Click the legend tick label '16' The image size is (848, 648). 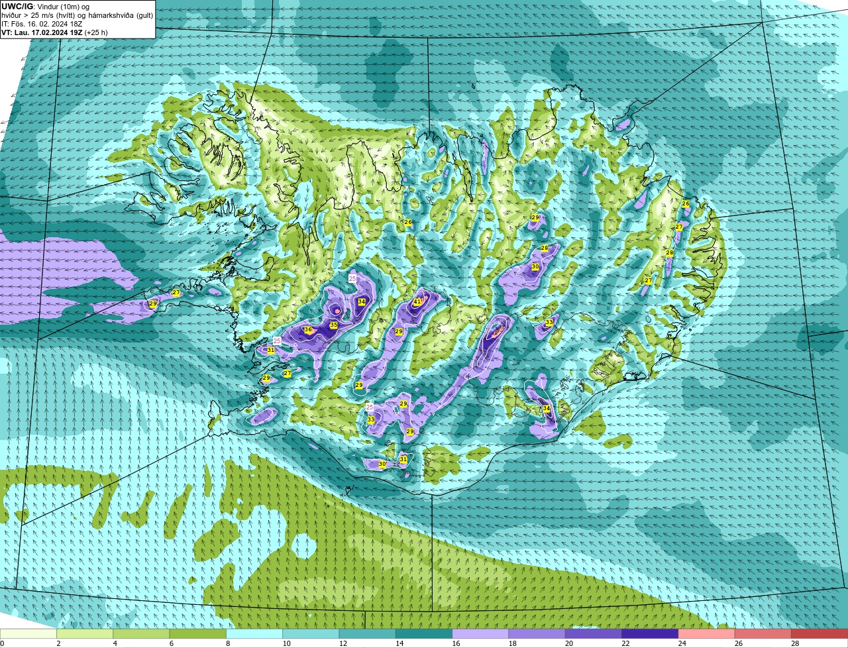tap(455, 643)
